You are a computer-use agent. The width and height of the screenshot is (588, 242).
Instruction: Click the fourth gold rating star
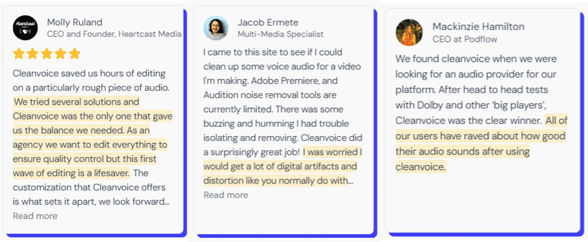coord(61,54)
